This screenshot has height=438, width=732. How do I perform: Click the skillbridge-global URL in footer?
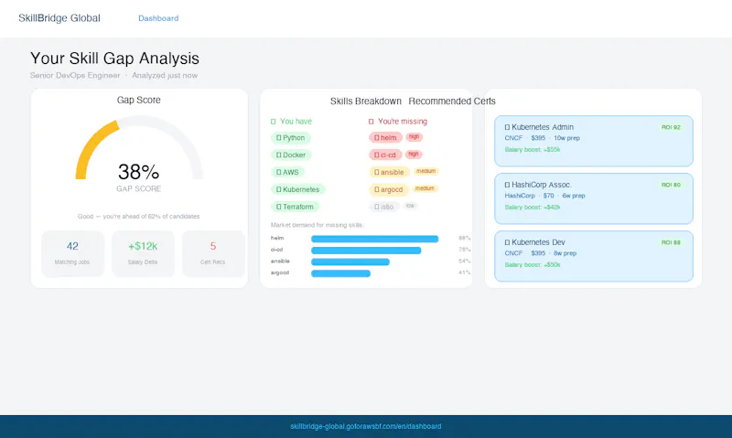(365, 426)
